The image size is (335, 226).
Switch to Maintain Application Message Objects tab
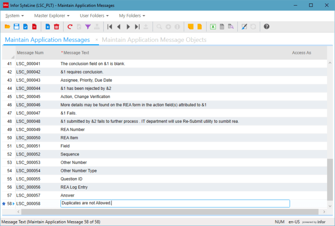pos(154,40)
